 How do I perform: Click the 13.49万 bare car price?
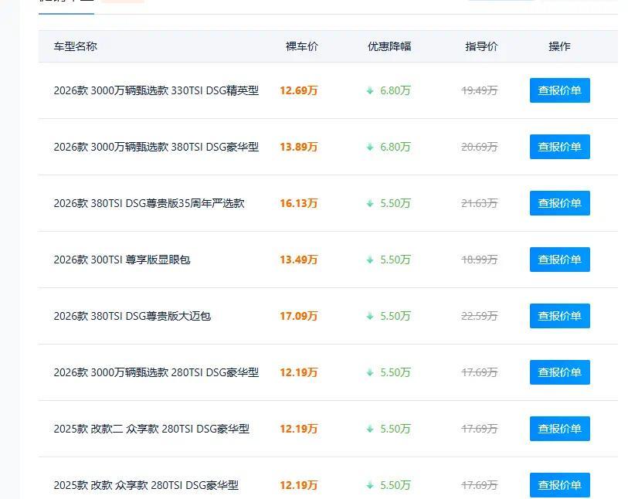[x=298, y=260]
